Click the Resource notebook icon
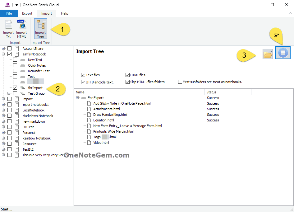Viewport: 294px width, 212px height. click(17, 144)
